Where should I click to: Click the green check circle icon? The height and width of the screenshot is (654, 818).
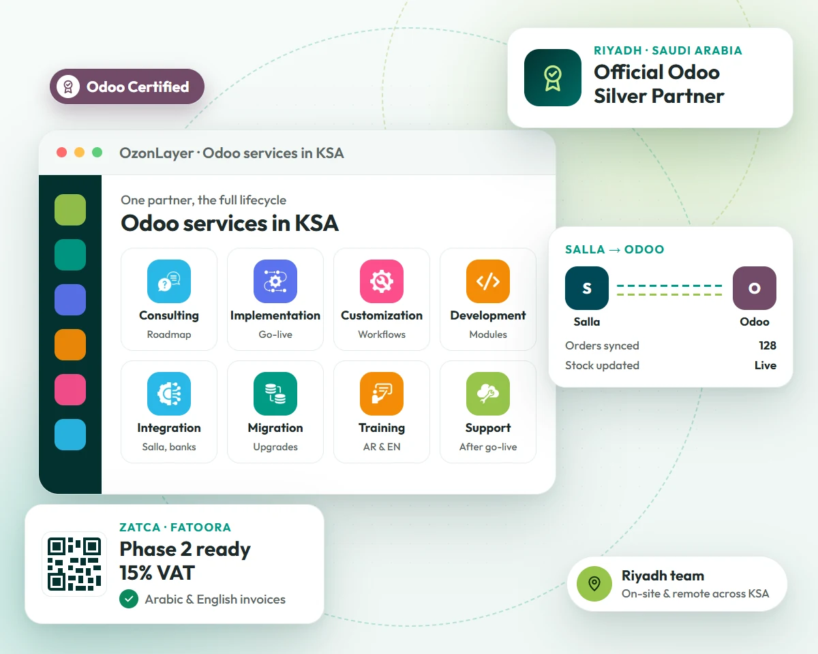pyautogui.click(x=129, y=599)
